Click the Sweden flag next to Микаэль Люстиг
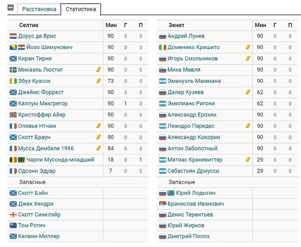 click(13, 70)
